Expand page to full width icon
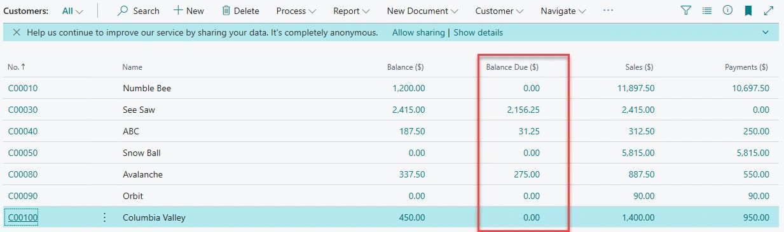 (x=769, y=11)
